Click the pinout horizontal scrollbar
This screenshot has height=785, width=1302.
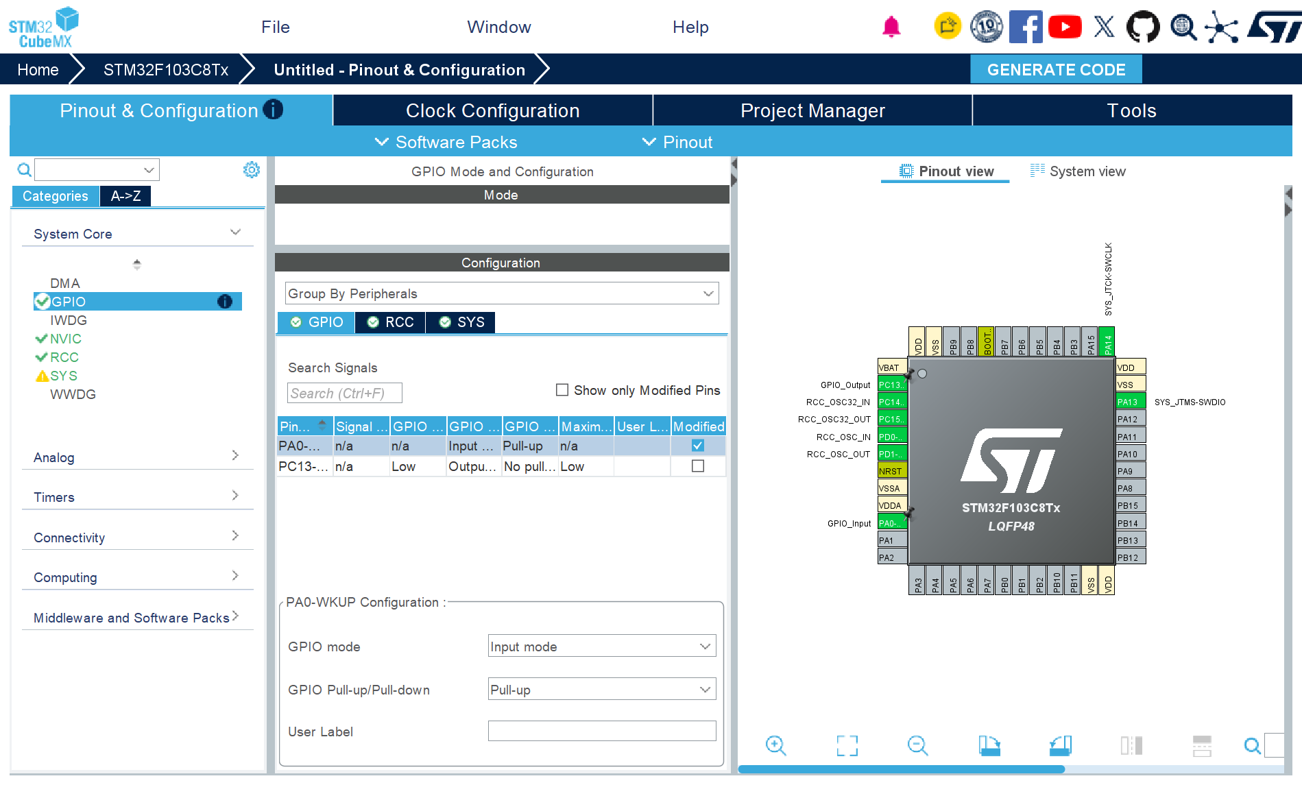(x=901, y=769)
